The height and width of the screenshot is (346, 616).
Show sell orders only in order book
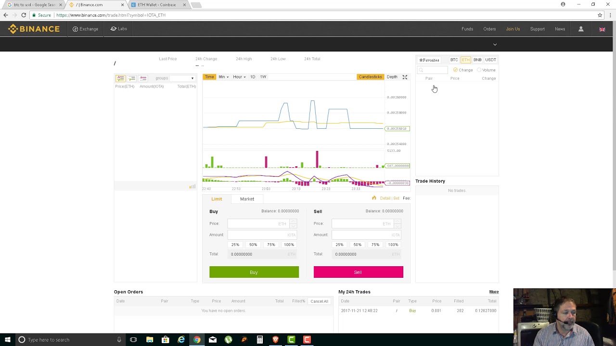[143, 78]
